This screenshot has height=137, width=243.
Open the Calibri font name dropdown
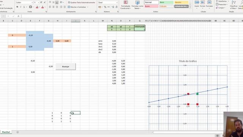[x=32, y=3]
